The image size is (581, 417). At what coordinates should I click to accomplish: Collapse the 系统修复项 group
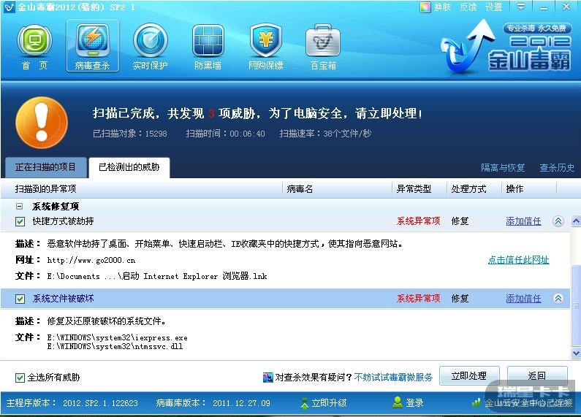coord(19,206)
